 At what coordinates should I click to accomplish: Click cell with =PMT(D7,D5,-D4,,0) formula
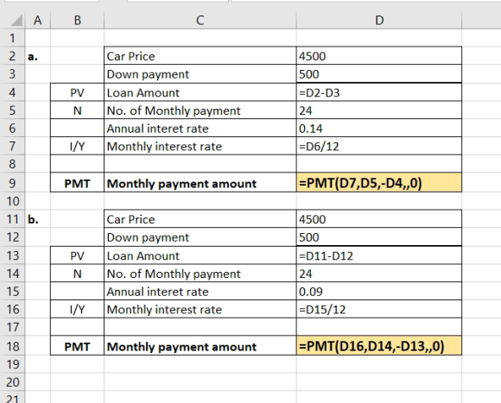[379, 183]
